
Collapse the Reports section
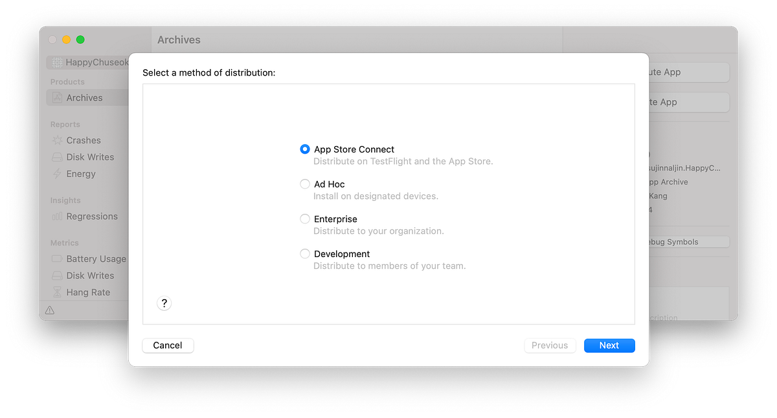point(65,124)
